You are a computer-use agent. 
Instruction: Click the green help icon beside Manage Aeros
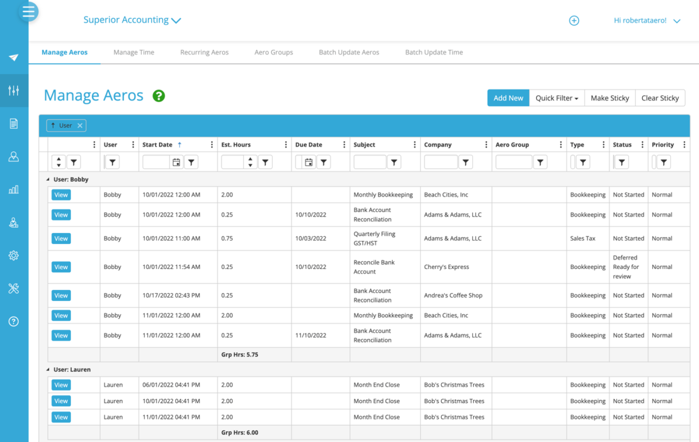(158, 96)
